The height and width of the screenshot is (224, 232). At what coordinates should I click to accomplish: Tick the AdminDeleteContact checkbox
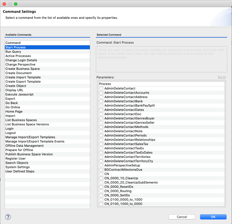tap(101, 88)
